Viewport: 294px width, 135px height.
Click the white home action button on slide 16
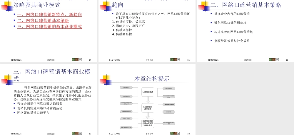coord(277,59)
